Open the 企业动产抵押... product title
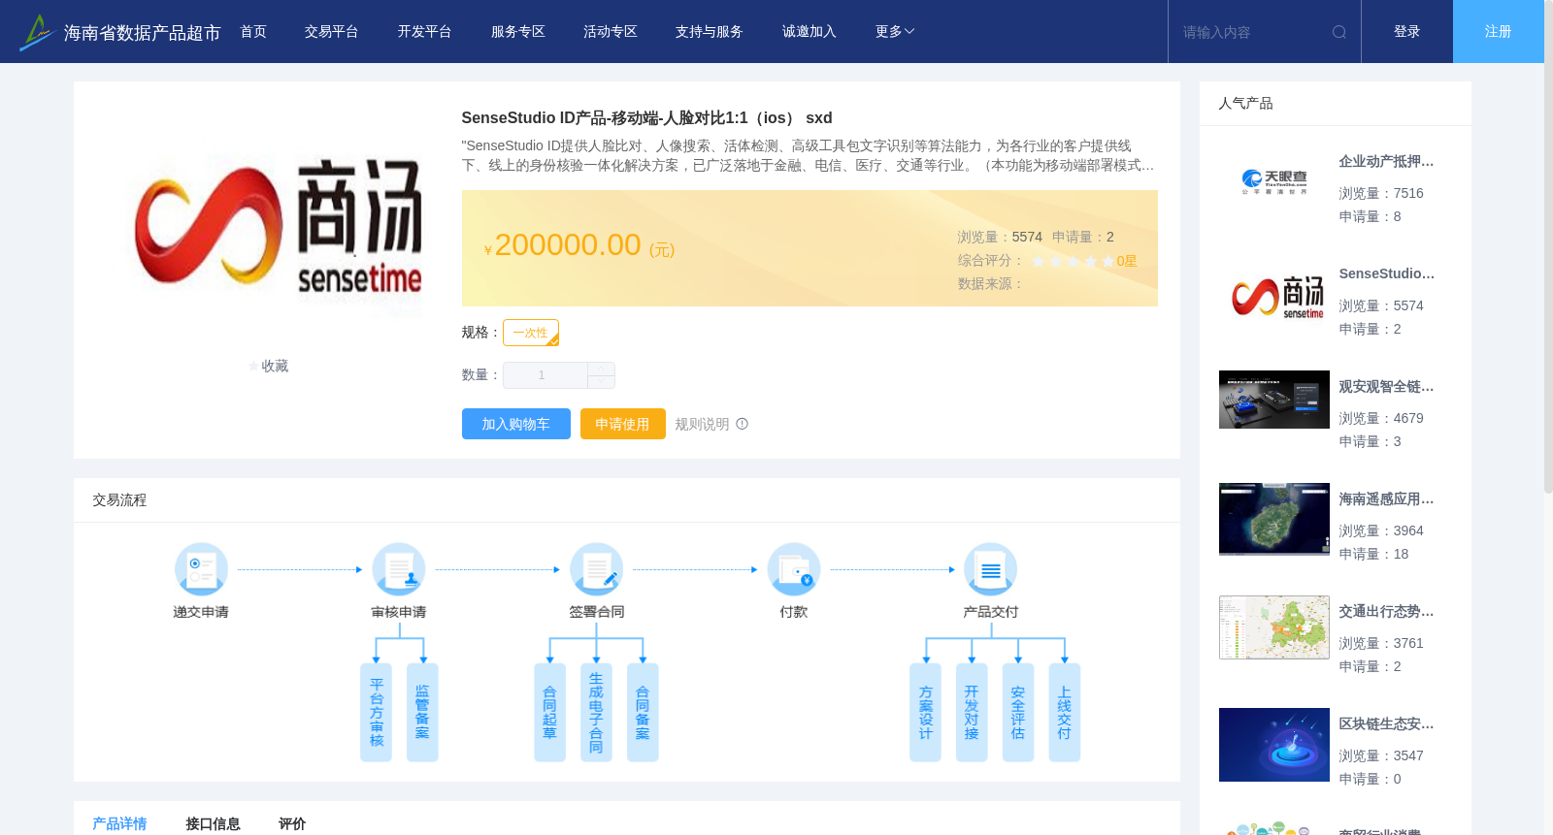 1386,162
